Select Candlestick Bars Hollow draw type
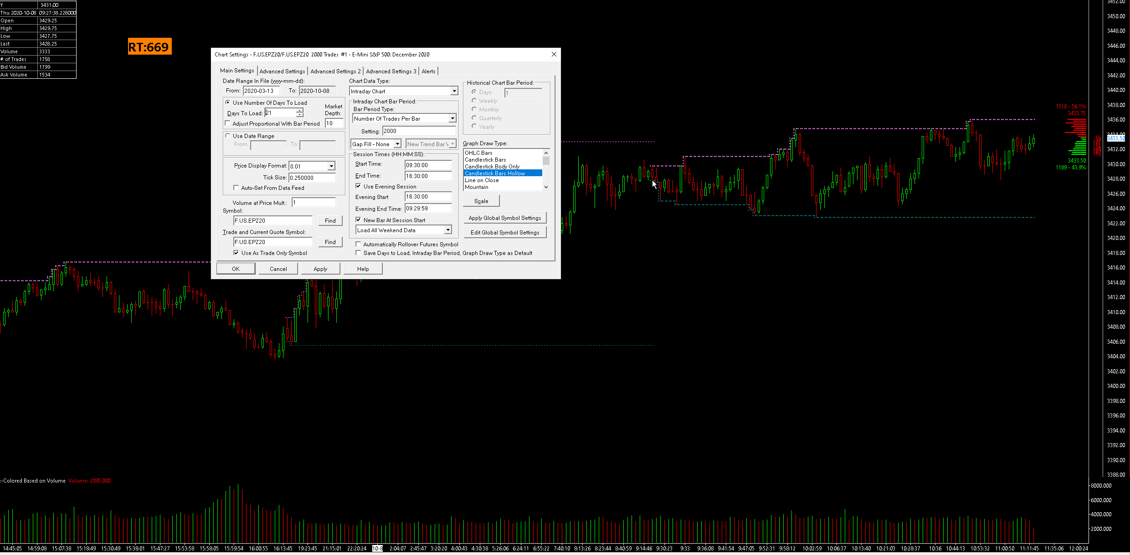 click(x=503, y=173)
